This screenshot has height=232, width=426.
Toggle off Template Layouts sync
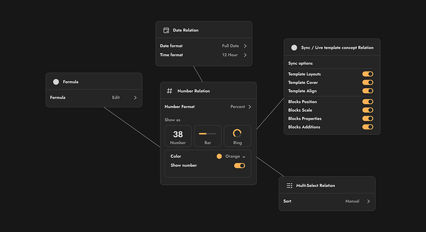[x=367, y=74]
